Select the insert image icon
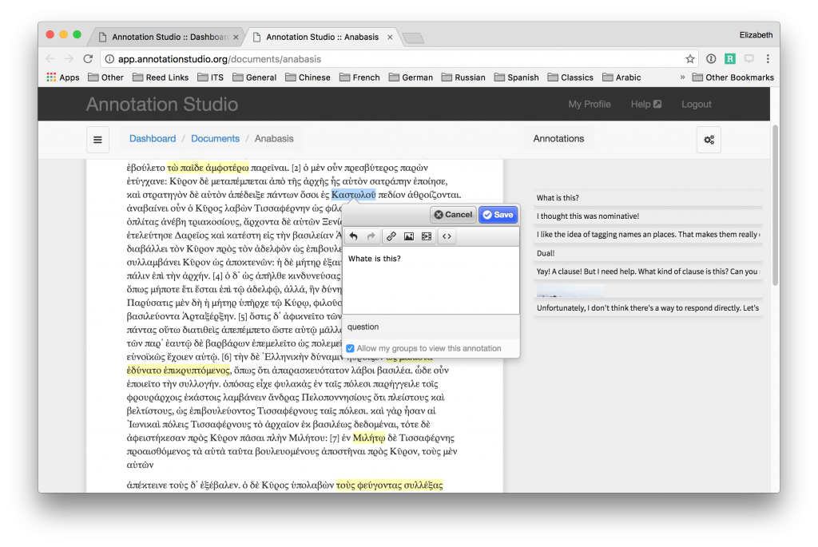This screenshot has height=547, width=818. (x=409, y=236)
